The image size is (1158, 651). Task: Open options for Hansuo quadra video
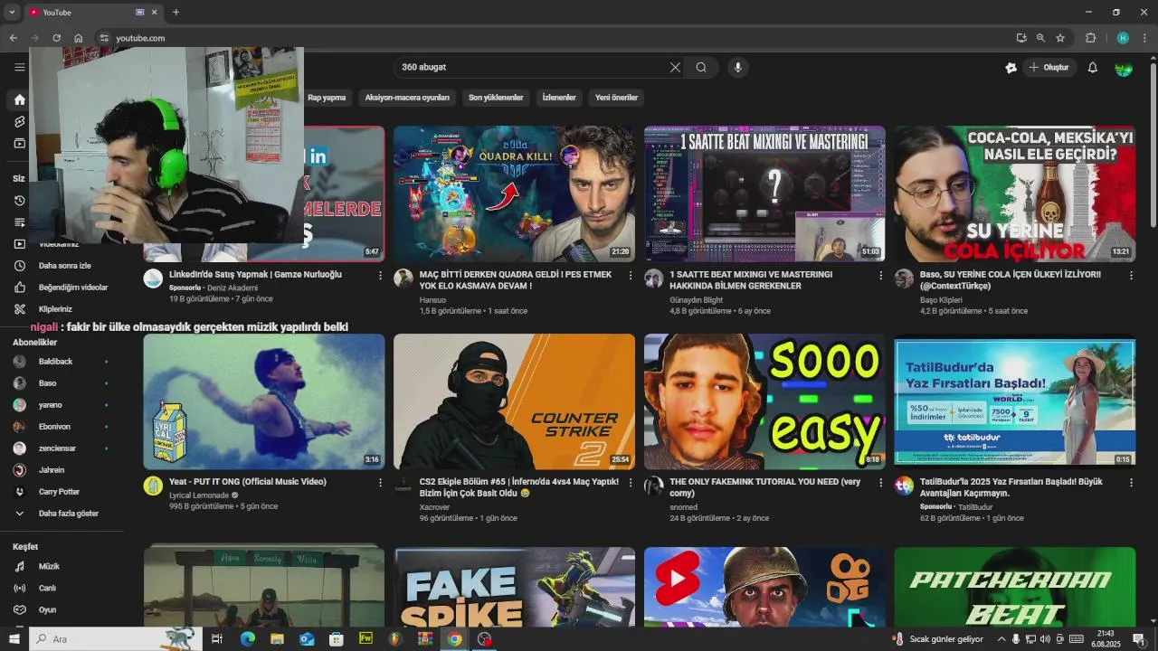click(631, 275)
